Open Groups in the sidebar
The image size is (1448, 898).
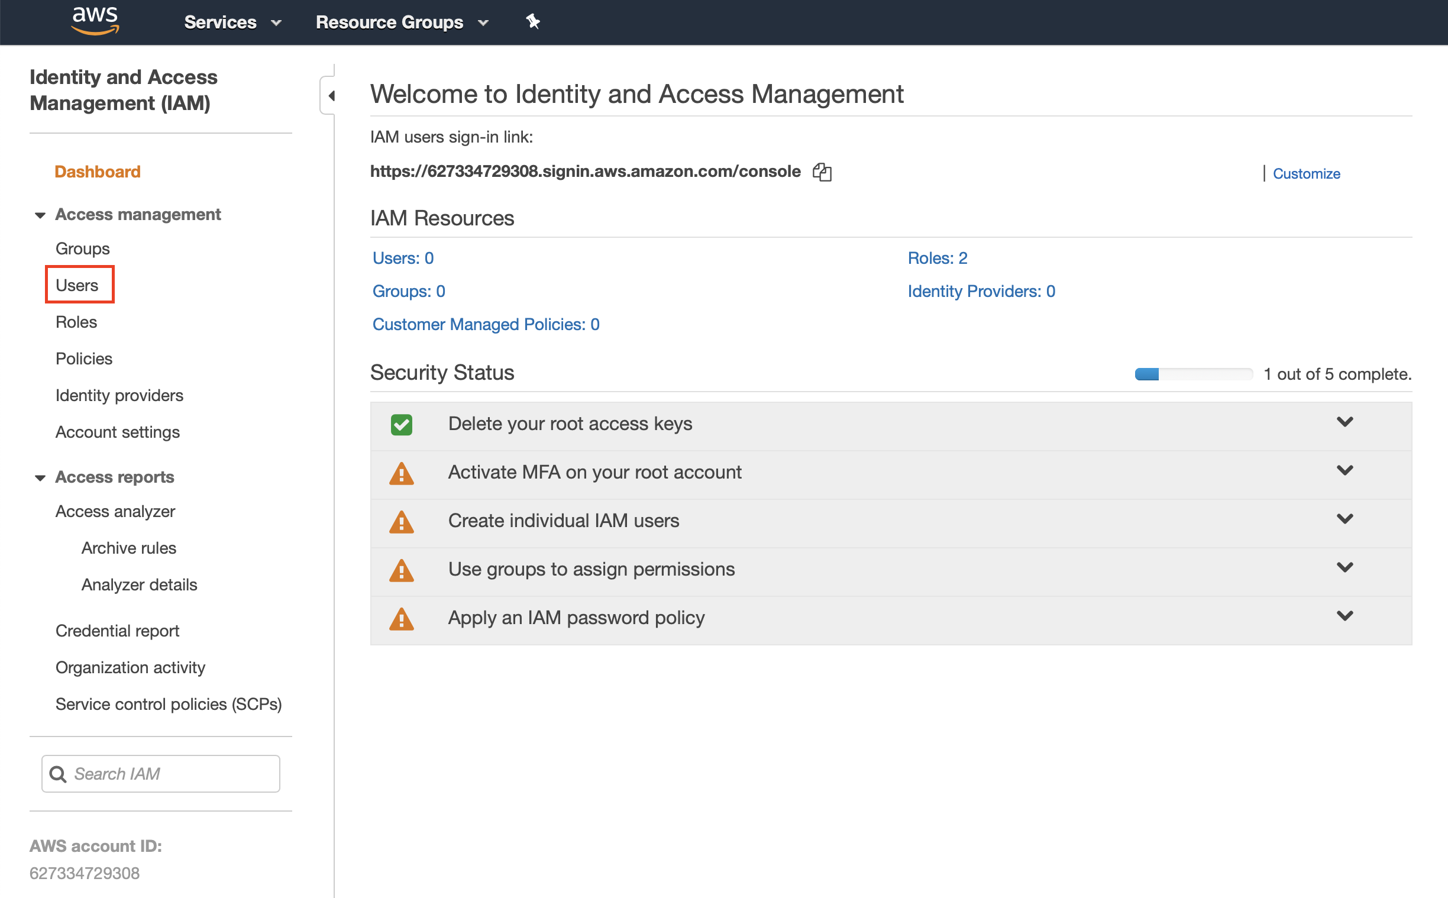coord(83,249)
